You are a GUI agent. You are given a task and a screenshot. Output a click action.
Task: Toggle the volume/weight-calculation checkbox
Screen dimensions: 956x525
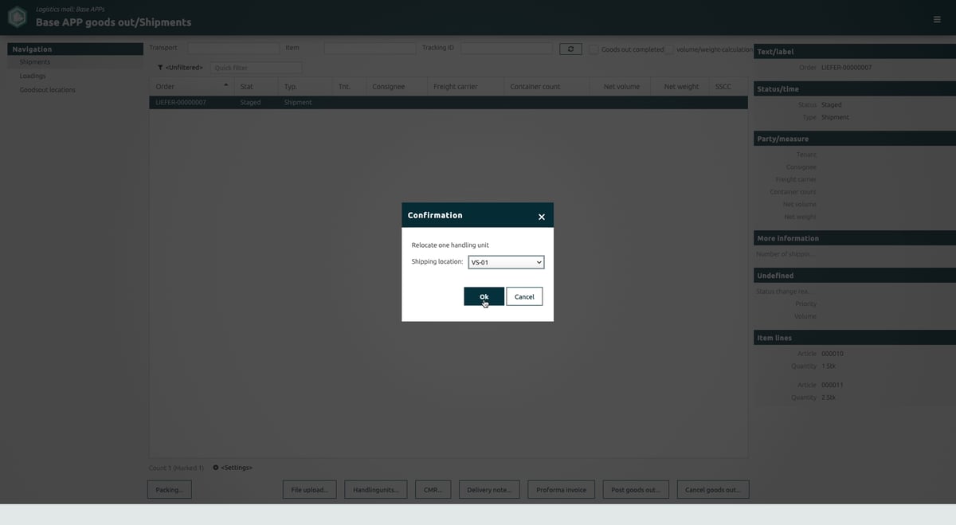pyautogui.click(x=670, y=49)
